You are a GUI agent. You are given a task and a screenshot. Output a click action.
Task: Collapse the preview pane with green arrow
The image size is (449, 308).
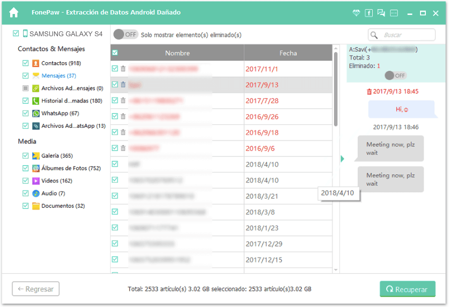click(x=342, y=159)
